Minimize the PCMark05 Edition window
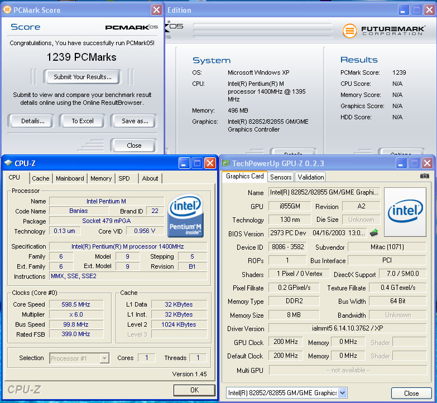This screenshot has width=437, height=403. [403, 10]
